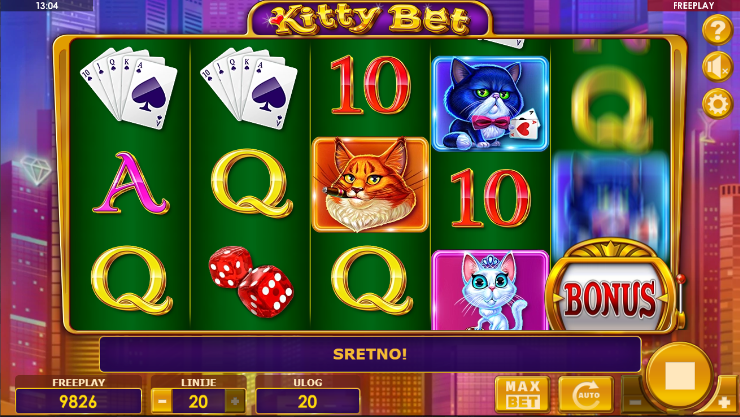Viewport: 740px width, 417px height.
Task: Increase lines with the plus button
Action: tap(235, 402)
